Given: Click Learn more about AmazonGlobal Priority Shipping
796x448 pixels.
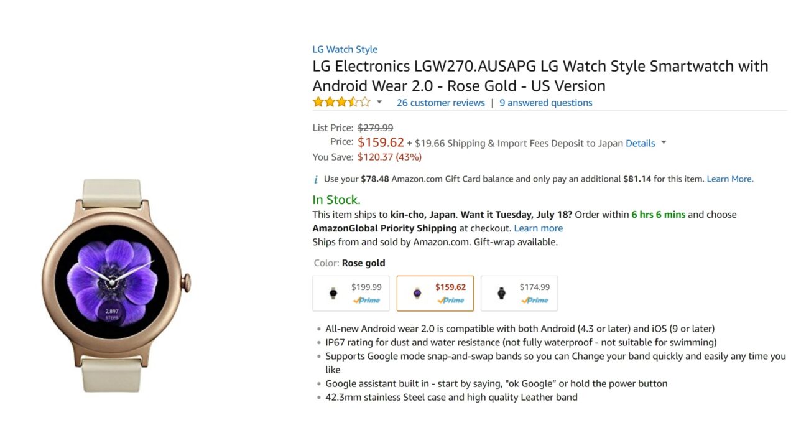Looking at the screenshot, I should [539, 228].
